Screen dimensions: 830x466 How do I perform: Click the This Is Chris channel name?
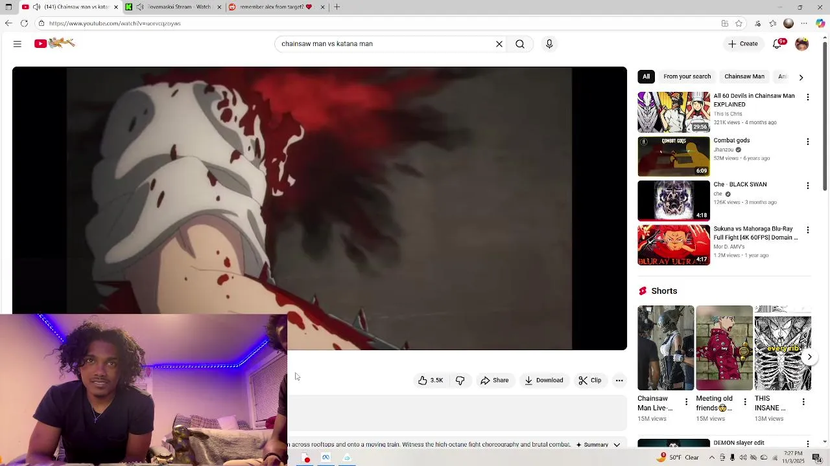pos(728,114)
